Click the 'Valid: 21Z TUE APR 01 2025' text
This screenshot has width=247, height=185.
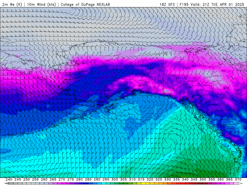[217, 4]
